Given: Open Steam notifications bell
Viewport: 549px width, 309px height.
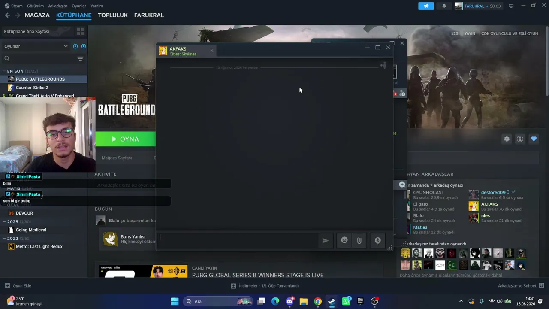Looking at the screenshot, I should (444, 6).
